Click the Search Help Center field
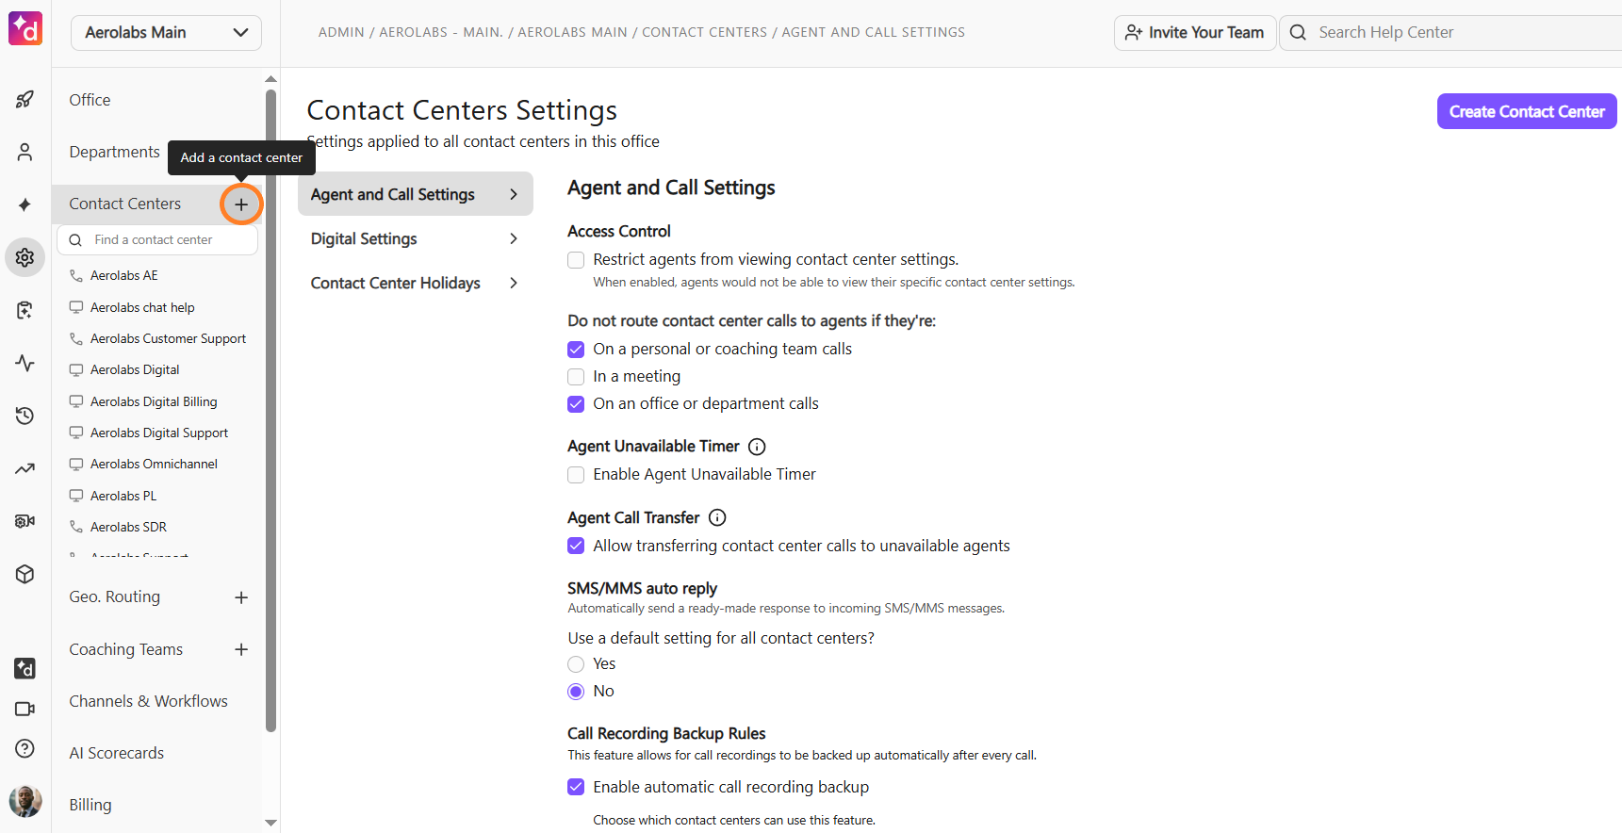Image resolution: width=1622 pixels, height=833 pixels. (x=1450, y=32)
